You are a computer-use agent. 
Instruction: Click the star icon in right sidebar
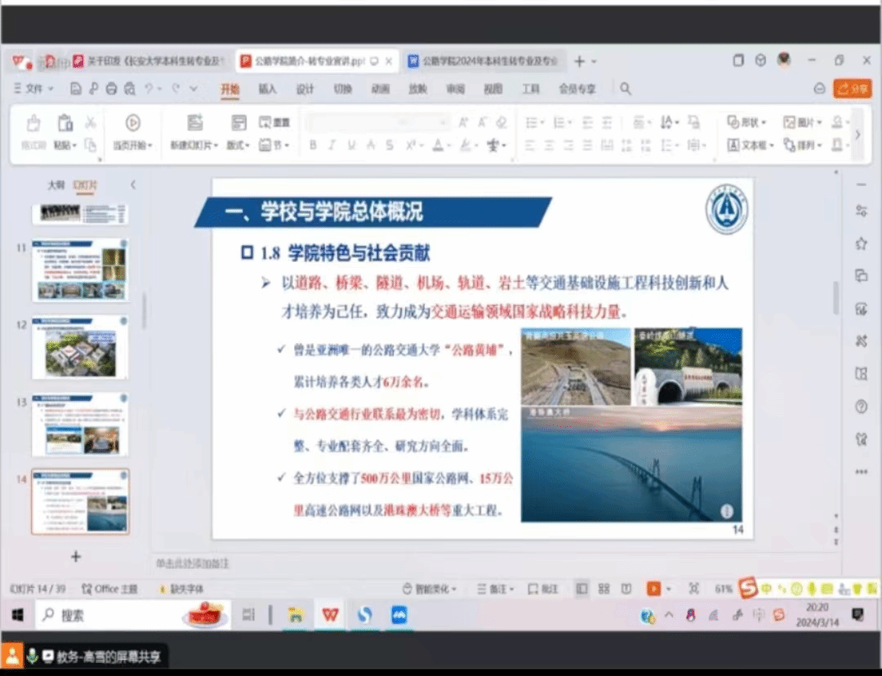pyautogui.click(x=860, y=243)
